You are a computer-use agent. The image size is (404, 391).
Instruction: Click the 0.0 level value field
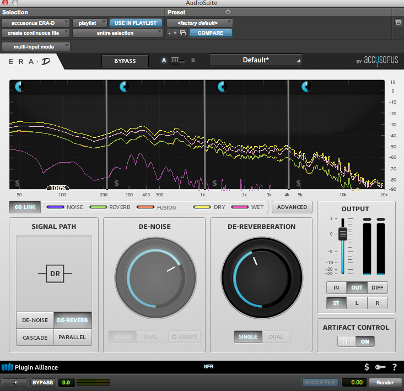(66, 383)
